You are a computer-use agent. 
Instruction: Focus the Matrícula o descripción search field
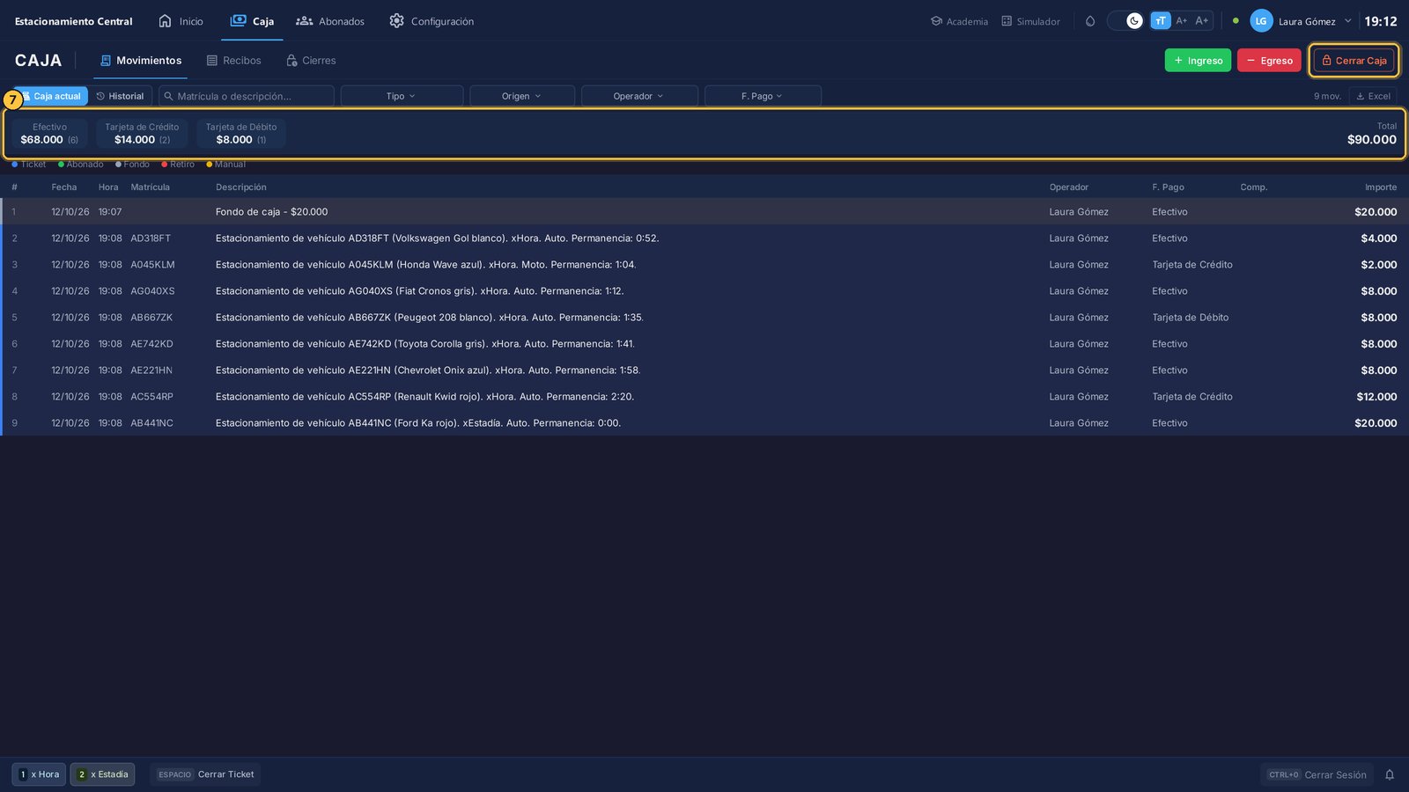click(x=247, y=96)
